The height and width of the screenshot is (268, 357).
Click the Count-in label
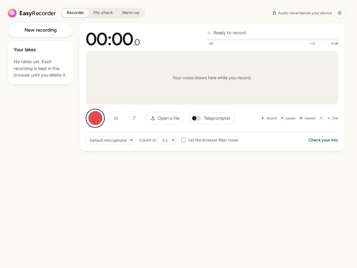pyautogui.click(x=148, y=140)
